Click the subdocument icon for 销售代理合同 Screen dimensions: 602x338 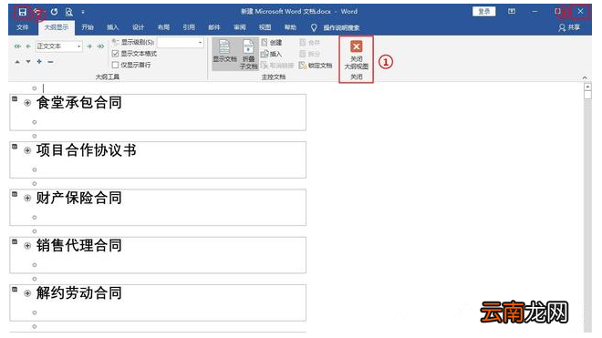coord(15,241)
